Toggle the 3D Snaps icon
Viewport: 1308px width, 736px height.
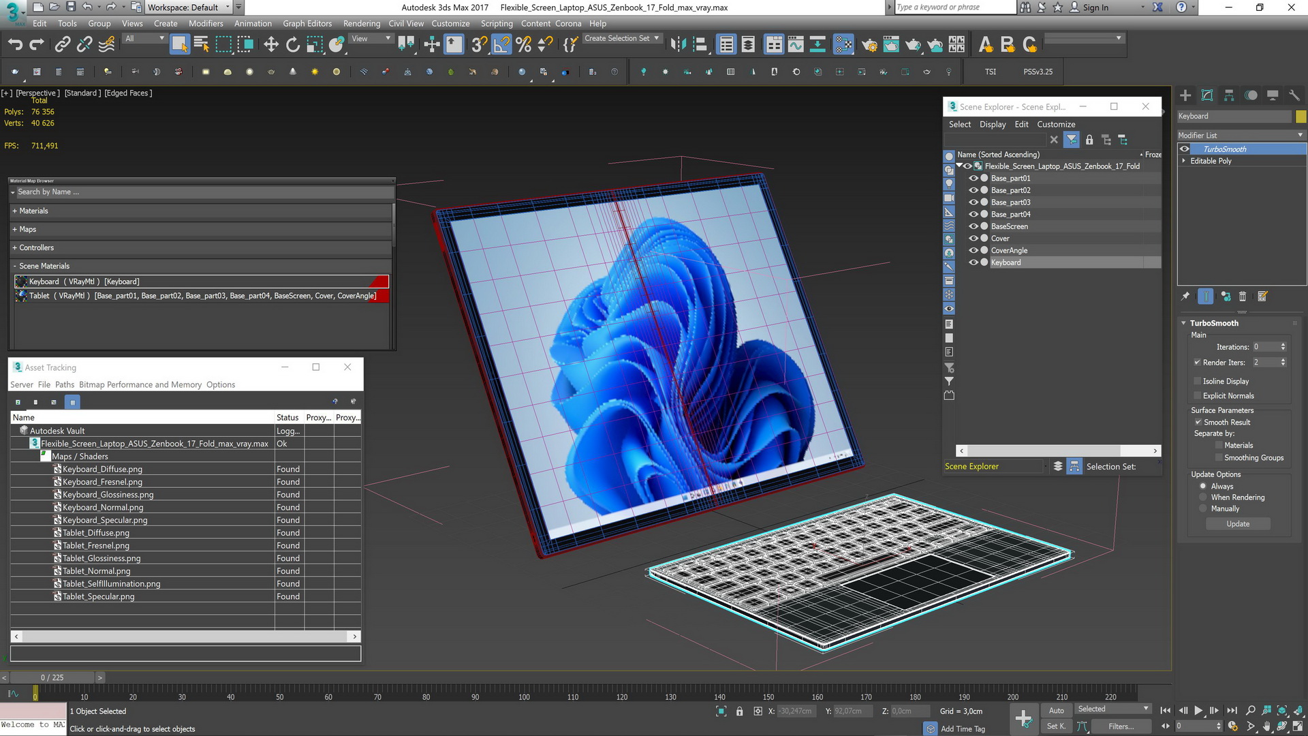pos(479,45)
